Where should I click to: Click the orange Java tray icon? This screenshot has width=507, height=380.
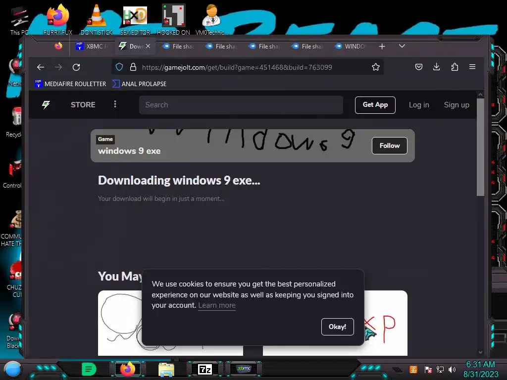[413, 369]
